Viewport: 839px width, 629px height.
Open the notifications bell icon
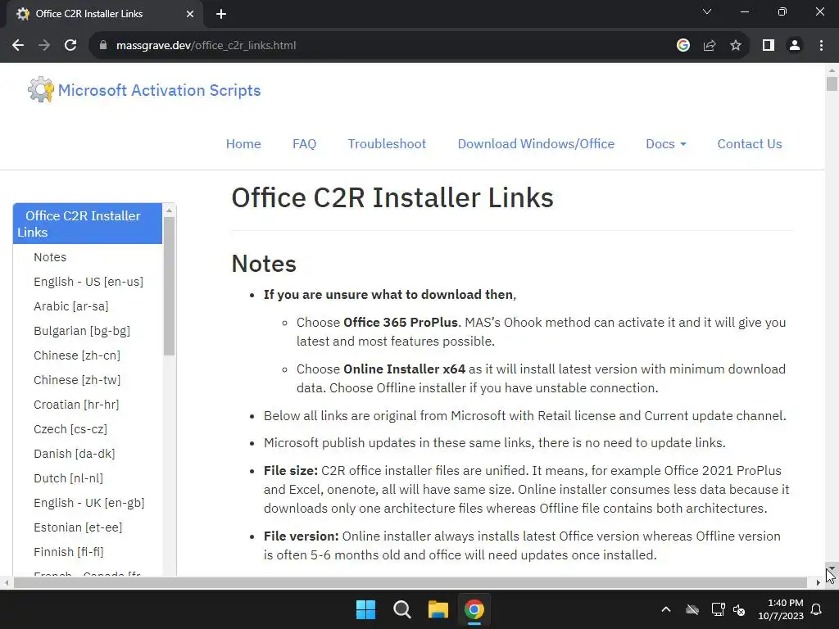coord(817,609)
